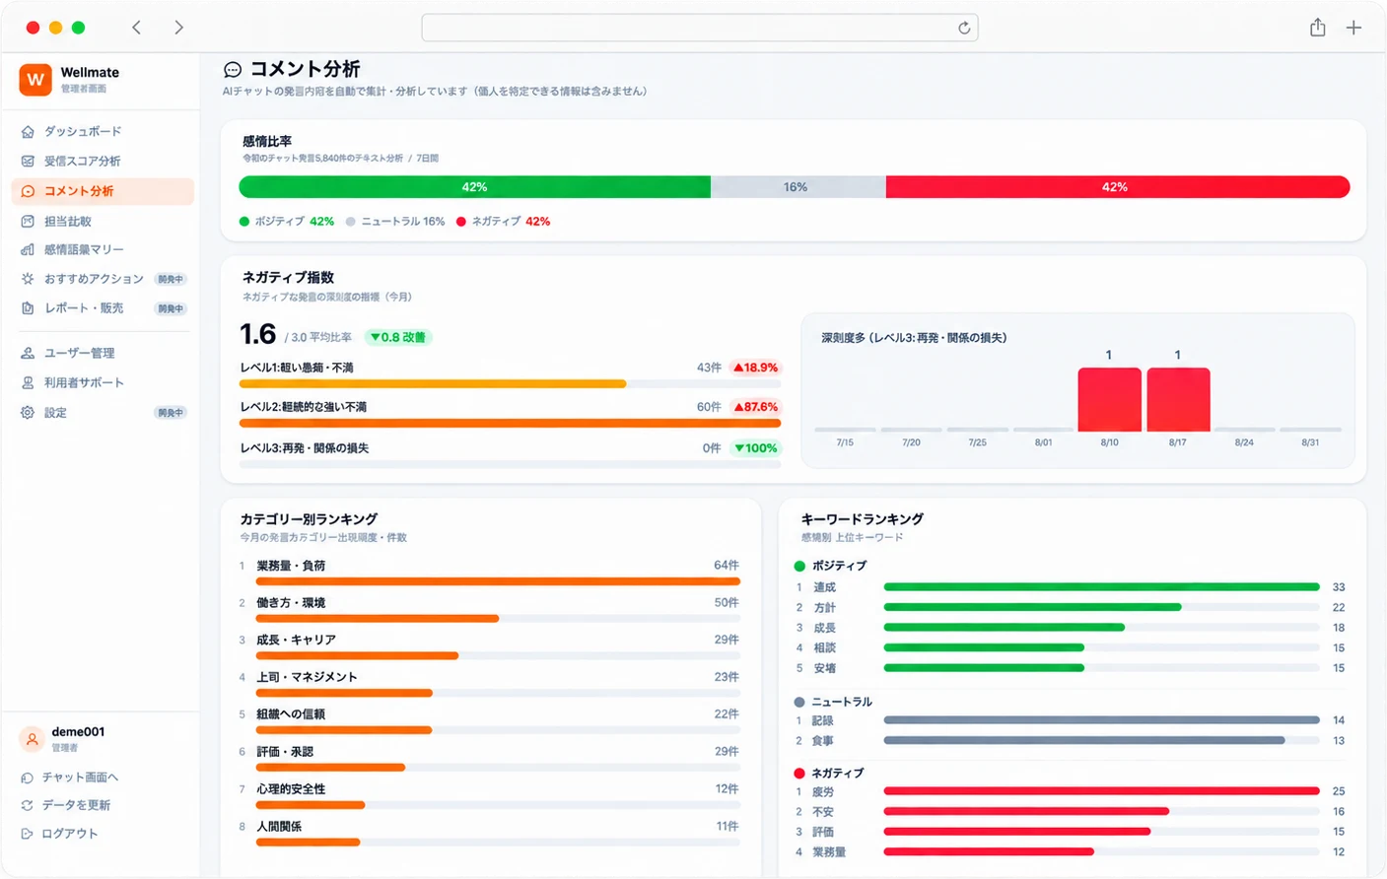Image resolution: width=1387 pixels, height=879 pixels.
Task: Go back with the browser back arrow
Action: 137,28
